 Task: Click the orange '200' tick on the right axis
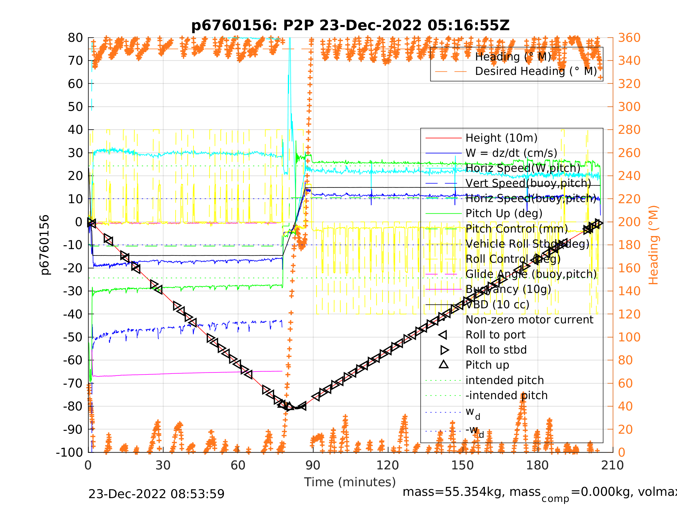629,222
